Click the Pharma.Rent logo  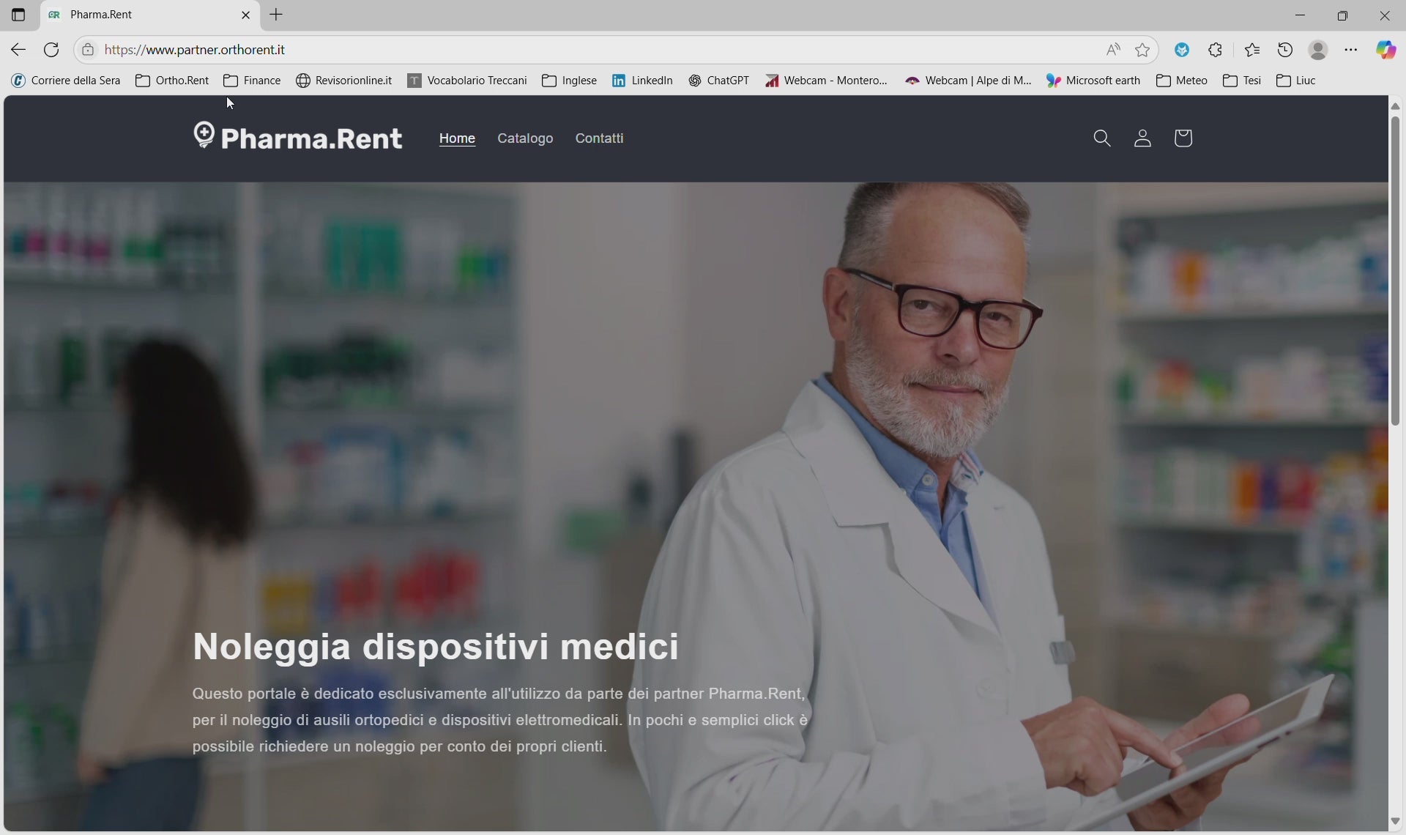click(298, 137)
